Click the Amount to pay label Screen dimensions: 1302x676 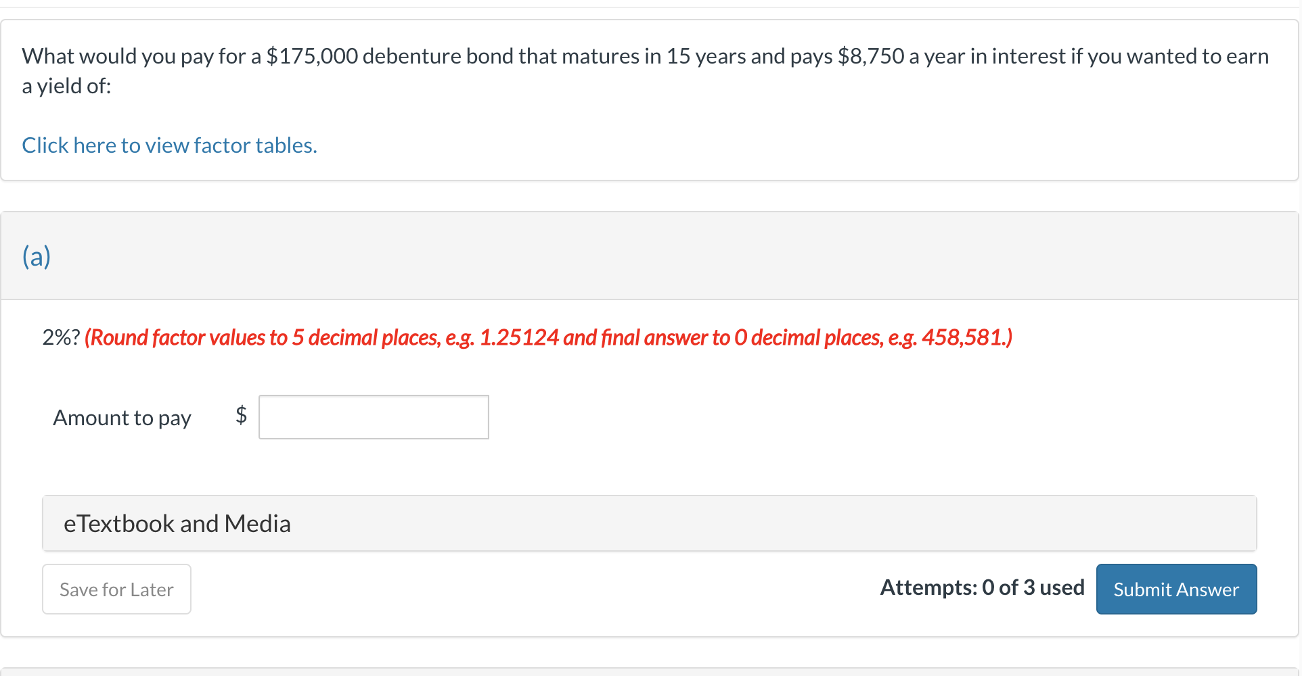(122, 418)
